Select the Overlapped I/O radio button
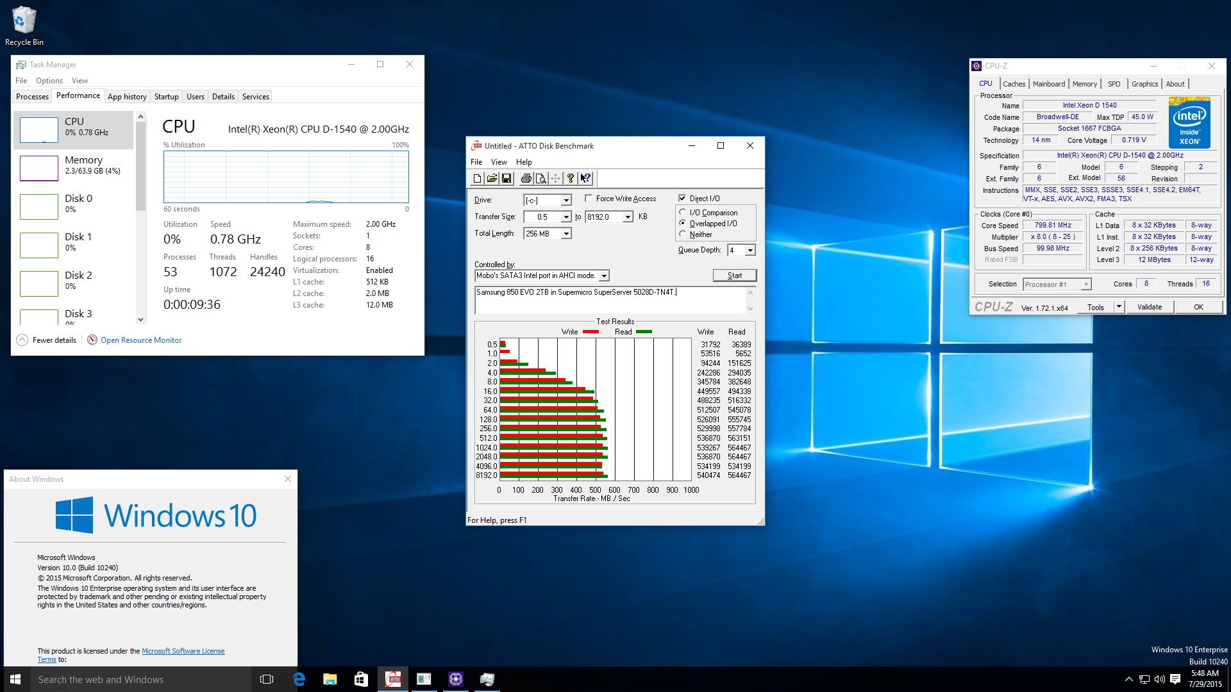1231x692 pixels. click(x=683, y=224)
